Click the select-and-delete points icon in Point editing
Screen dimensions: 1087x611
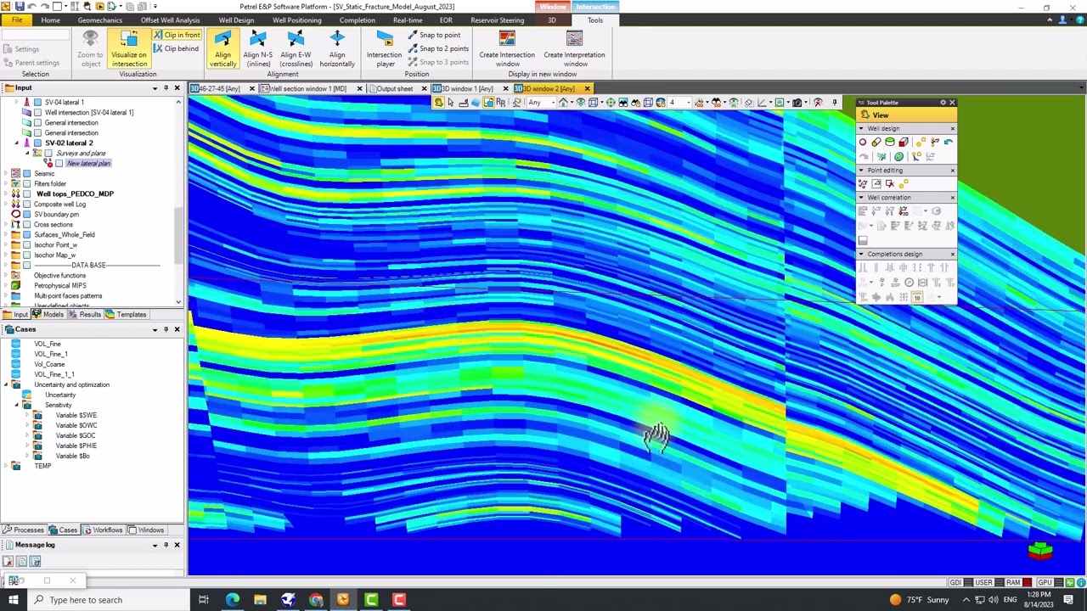(x=890, y=183)
